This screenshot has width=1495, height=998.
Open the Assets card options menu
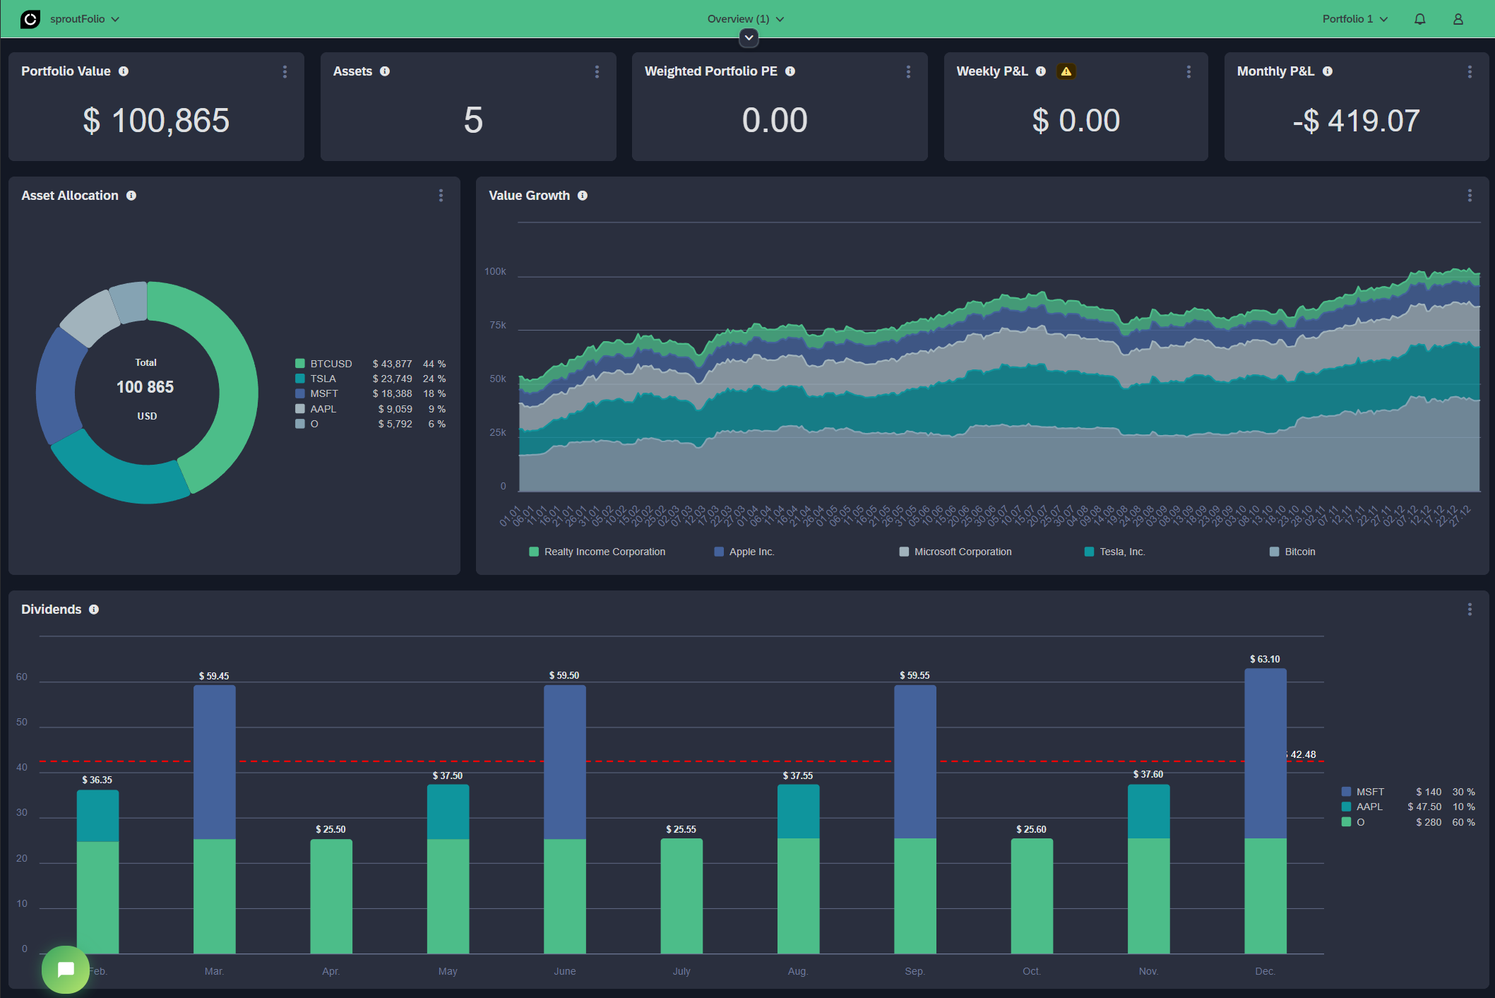[597, 71]
